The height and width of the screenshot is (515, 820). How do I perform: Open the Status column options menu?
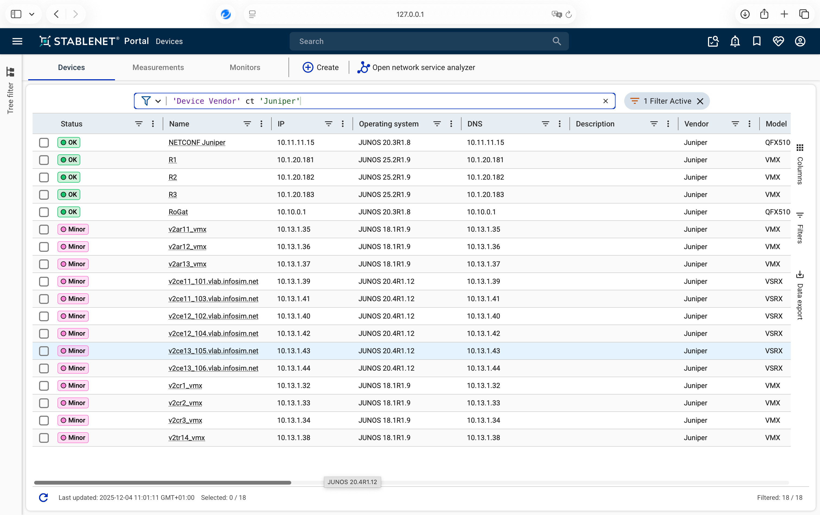click(153, 124)
